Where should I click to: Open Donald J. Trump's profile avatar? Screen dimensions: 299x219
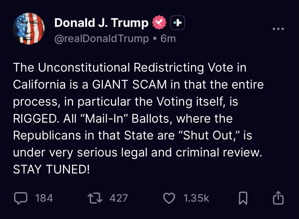point(28,29)
